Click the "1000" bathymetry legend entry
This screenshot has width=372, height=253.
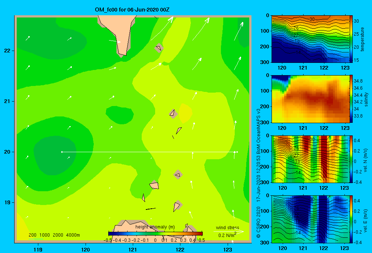tap(45, 235)
